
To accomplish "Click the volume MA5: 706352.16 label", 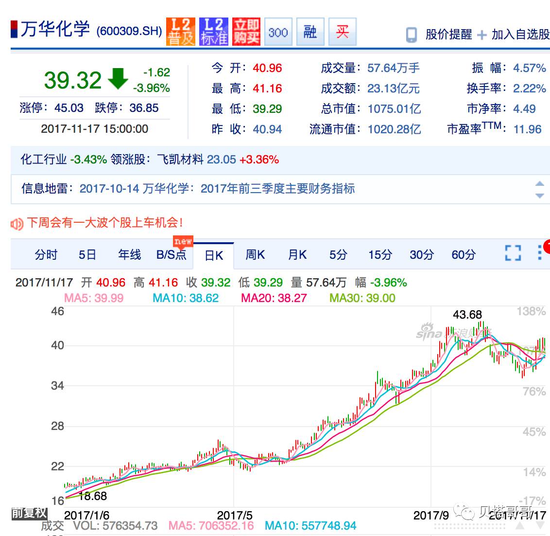I will point(211,526).
